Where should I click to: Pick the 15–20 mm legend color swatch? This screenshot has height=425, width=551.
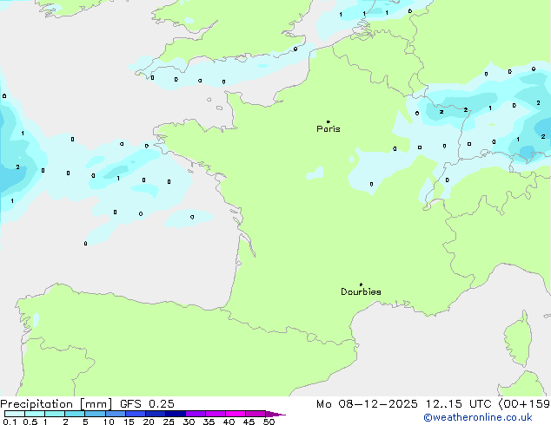click(136, 414)
